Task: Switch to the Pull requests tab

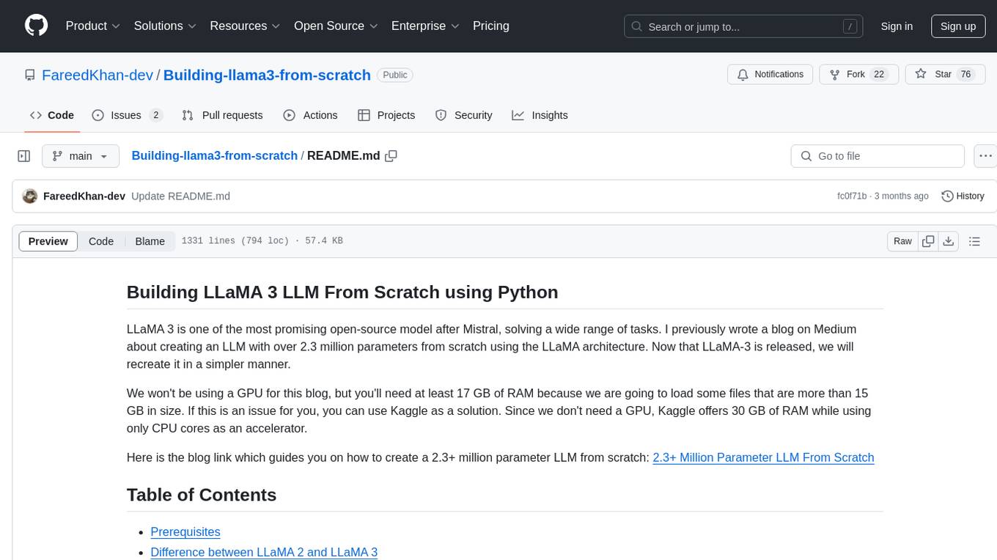Action: 222,115
